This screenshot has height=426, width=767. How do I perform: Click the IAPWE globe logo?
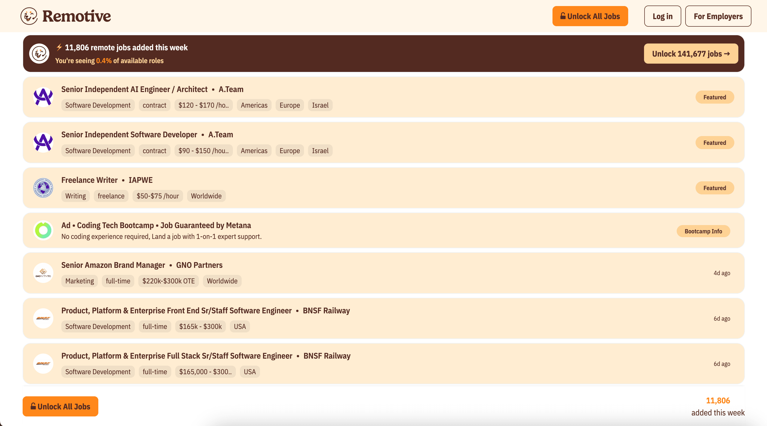pyautogui.click(x=44, y=188)
